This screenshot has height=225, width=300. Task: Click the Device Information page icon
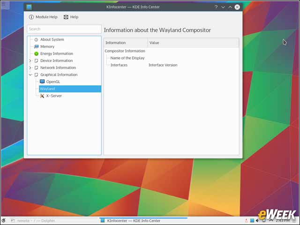point(36,61)
